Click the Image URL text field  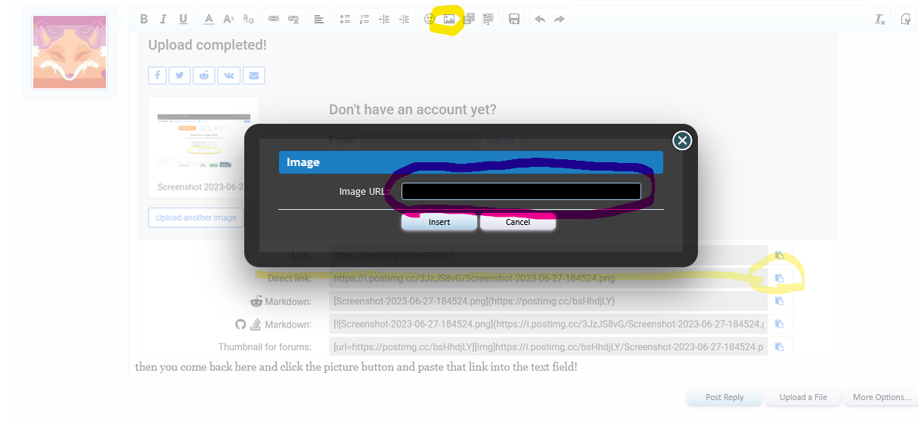pos(521,192)
